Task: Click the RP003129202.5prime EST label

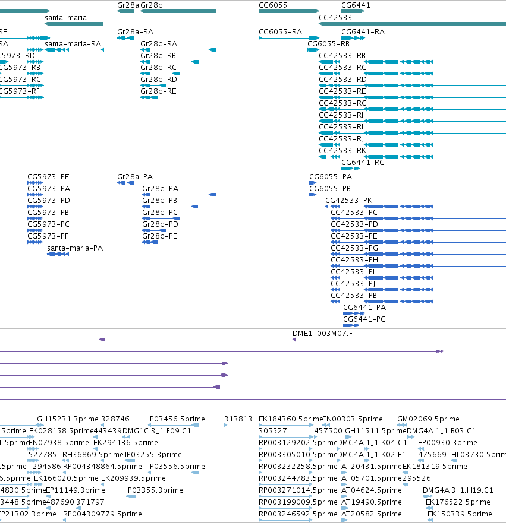Action: pos(298,443)
